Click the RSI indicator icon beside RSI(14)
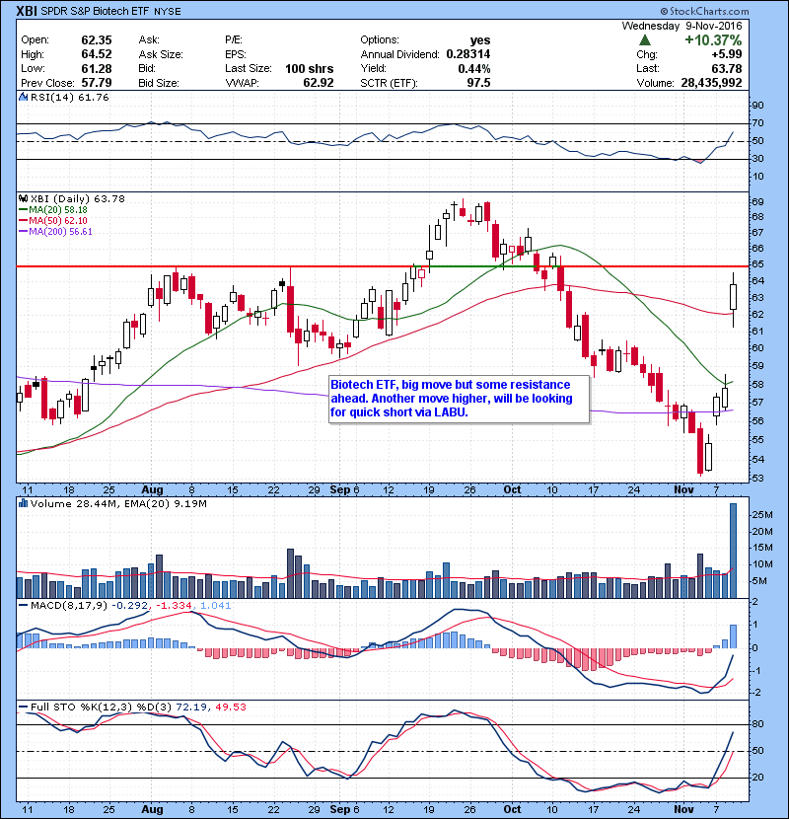 click(x=23, y=97)
